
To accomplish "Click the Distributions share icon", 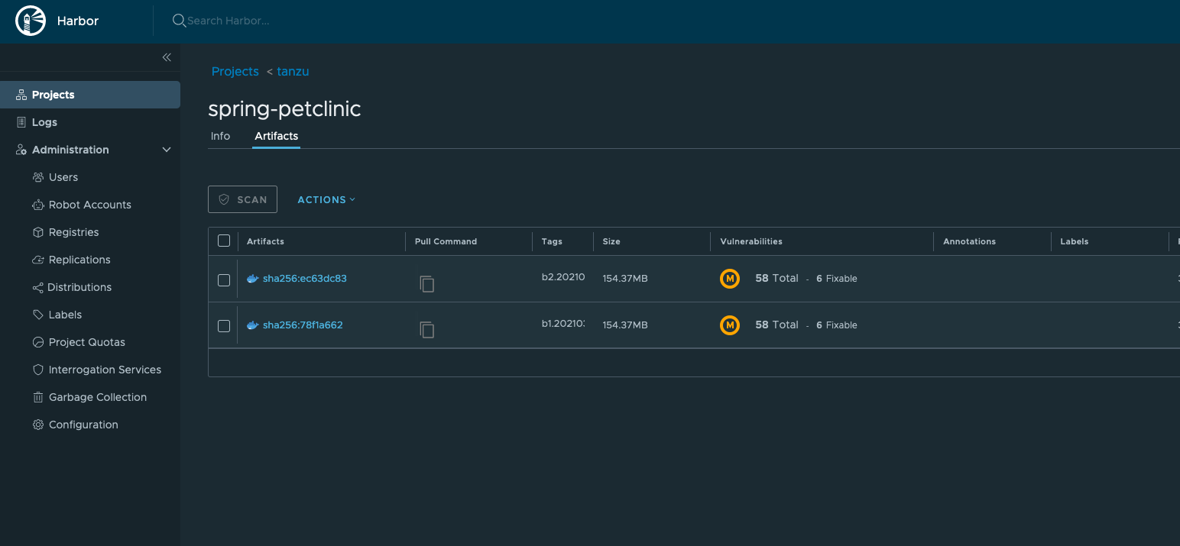I will (x=38, y=287).
